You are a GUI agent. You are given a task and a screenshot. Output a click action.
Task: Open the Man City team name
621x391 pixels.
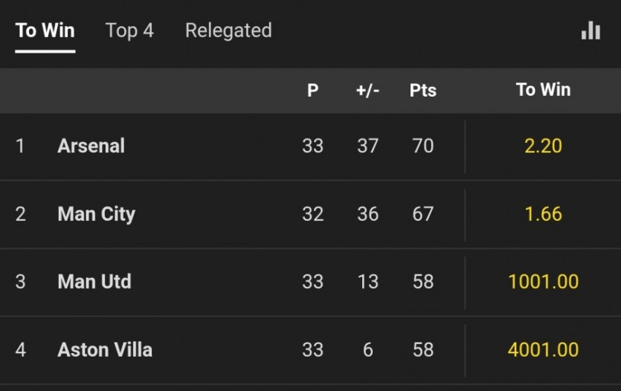coord(96,214)
